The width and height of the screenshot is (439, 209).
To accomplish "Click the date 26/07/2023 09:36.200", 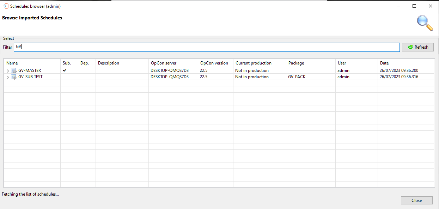I will click(x=399, y=70).
